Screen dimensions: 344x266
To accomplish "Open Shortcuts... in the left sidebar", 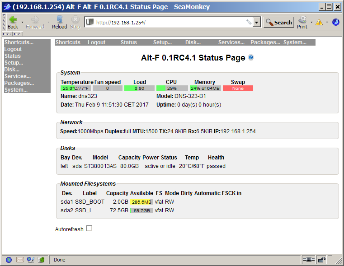I will [x=19, y=42].
